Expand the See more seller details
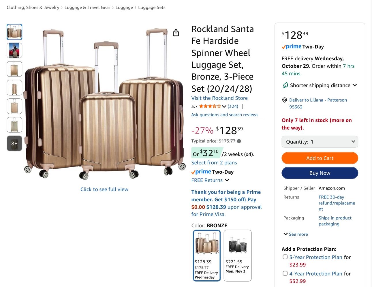The height and width of the screenshot is (287, 372). click(x=295, y=234)
